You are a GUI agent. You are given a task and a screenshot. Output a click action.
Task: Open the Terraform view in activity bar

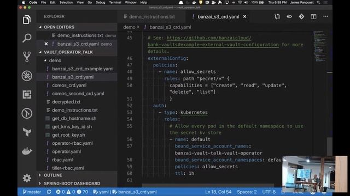click(x=27, y=132)
